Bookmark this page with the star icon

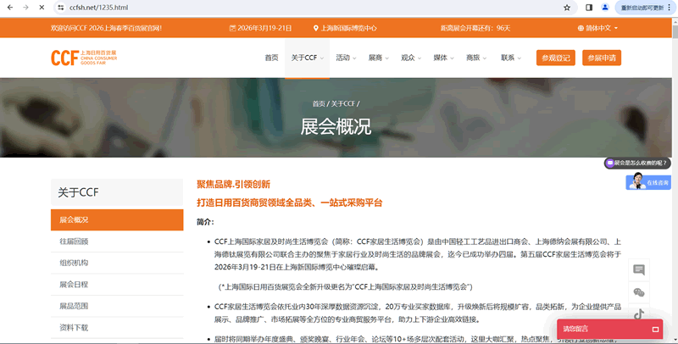[x=567, y=7]
